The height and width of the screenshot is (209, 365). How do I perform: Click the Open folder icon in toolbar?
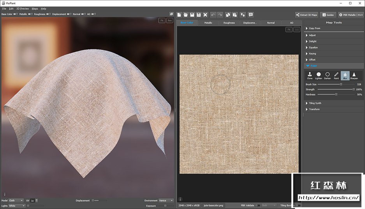pyautogui.click(x=185, y=15)
